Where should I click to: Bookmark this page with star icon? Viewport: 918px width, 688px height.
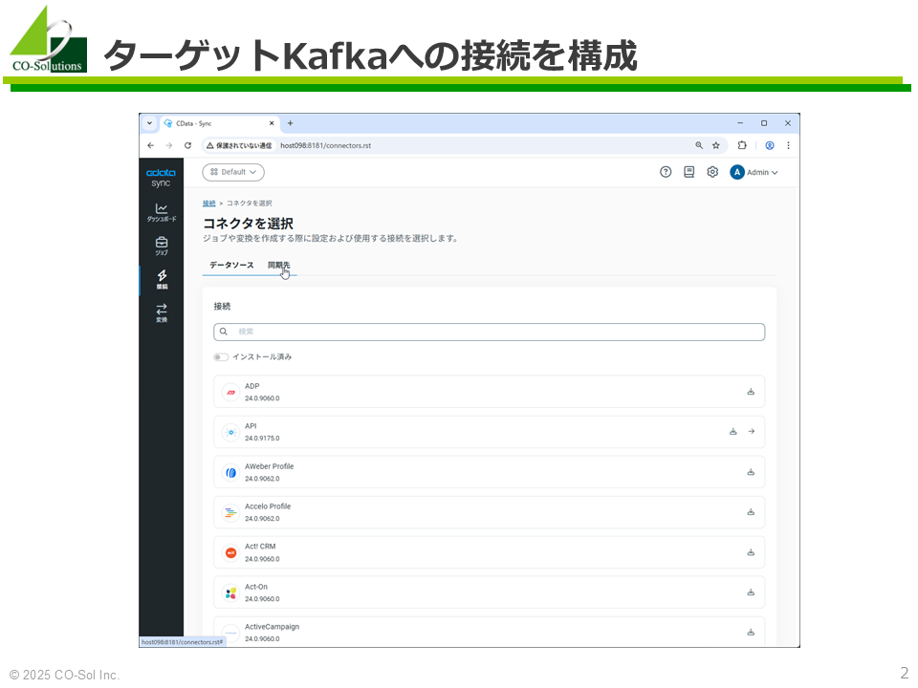716,145
